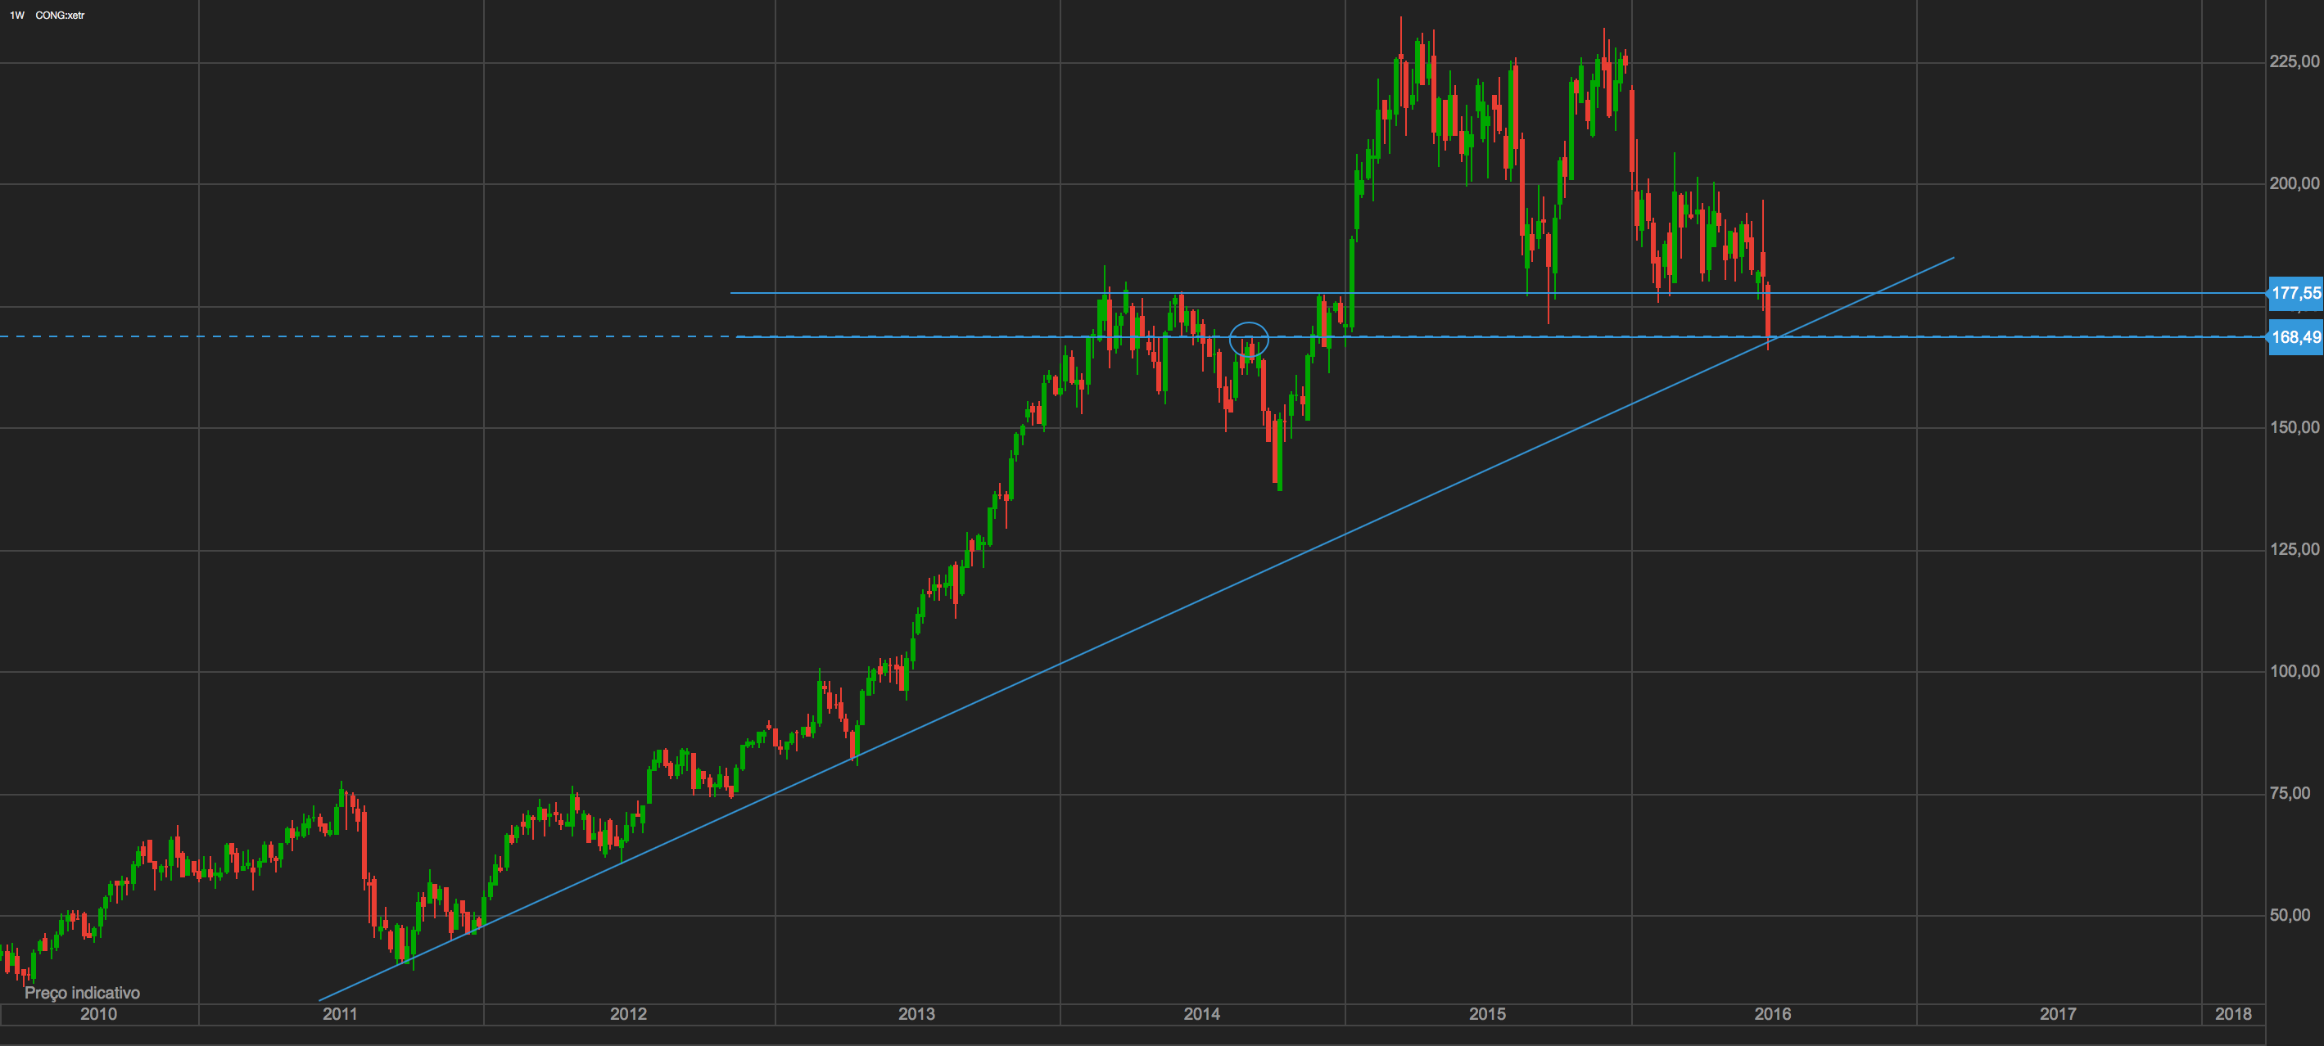Click the CONG:xetr symbol label
This screenshot has width=2324, height=1046.
[x=60, y=16]
